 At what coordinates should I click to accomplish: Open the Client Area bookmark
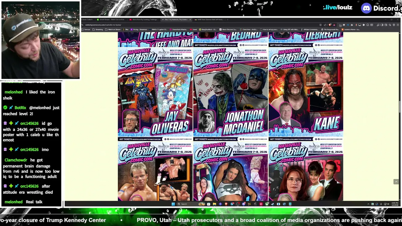click(249, 30)
